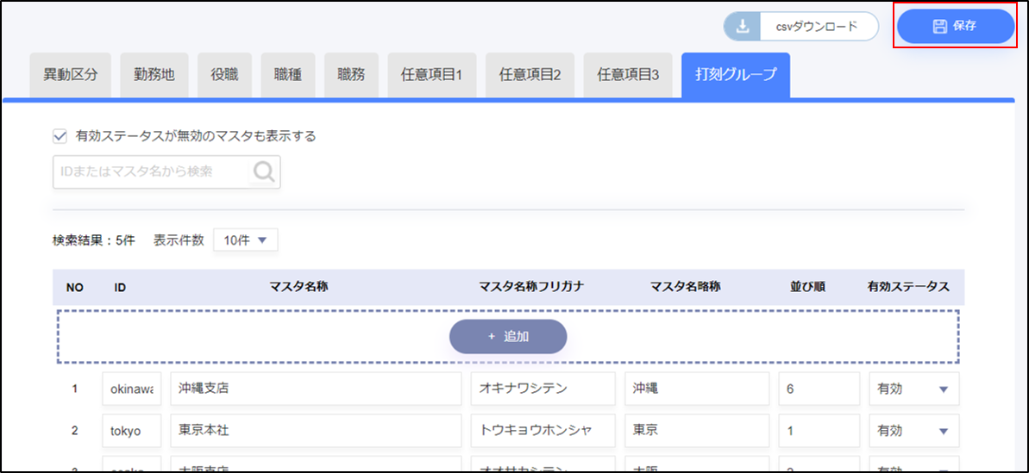Click the sort order field containing 6
Image resolution: width=1029 pixels, height=473 pixels.
click(819, 389)
